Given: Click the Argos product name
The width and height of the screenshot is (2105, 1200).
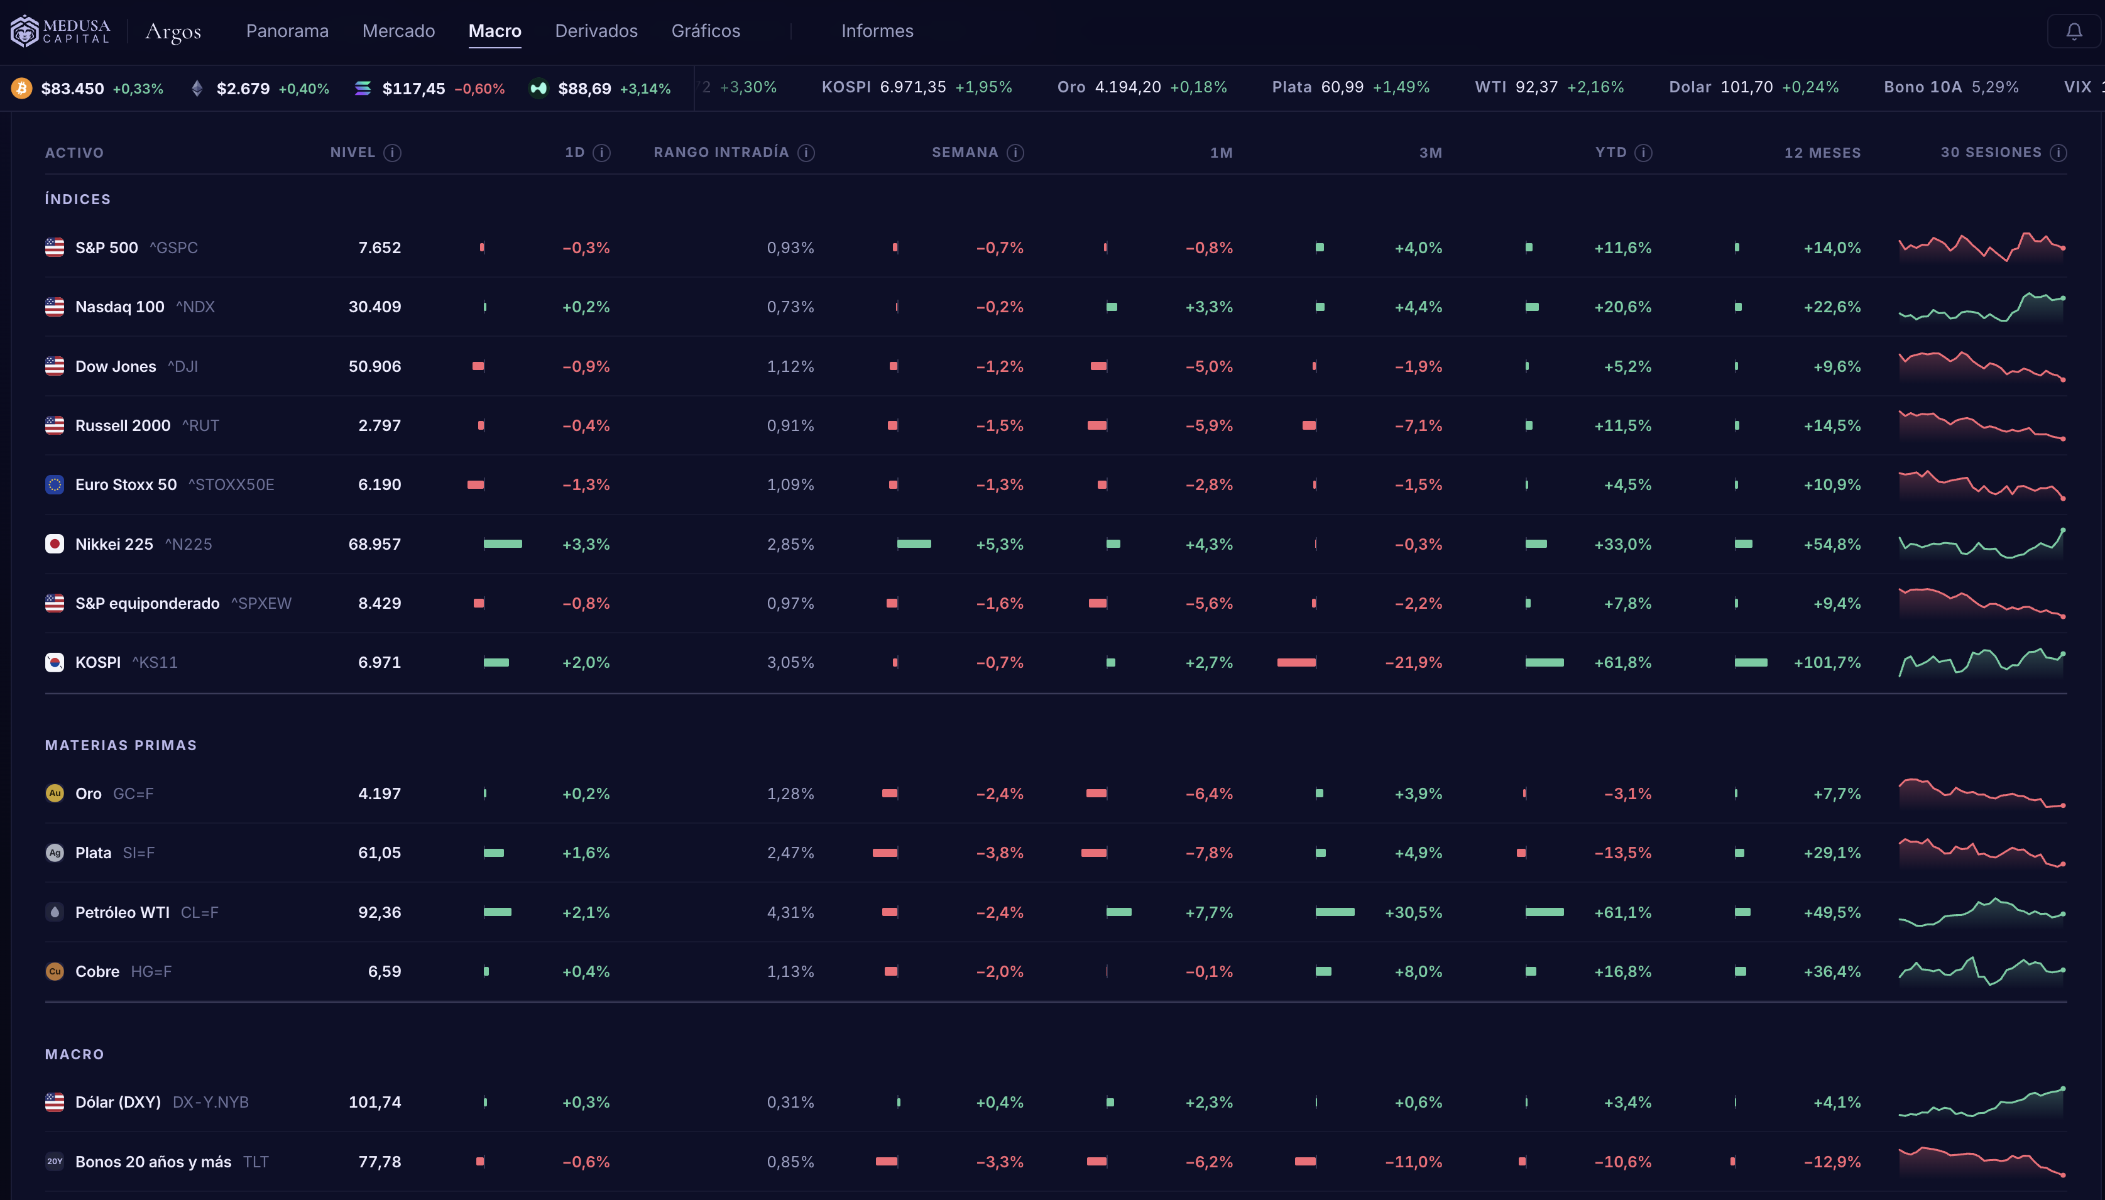Looking at the screenshot, I should pyautogui.click(x=173, y=32).
